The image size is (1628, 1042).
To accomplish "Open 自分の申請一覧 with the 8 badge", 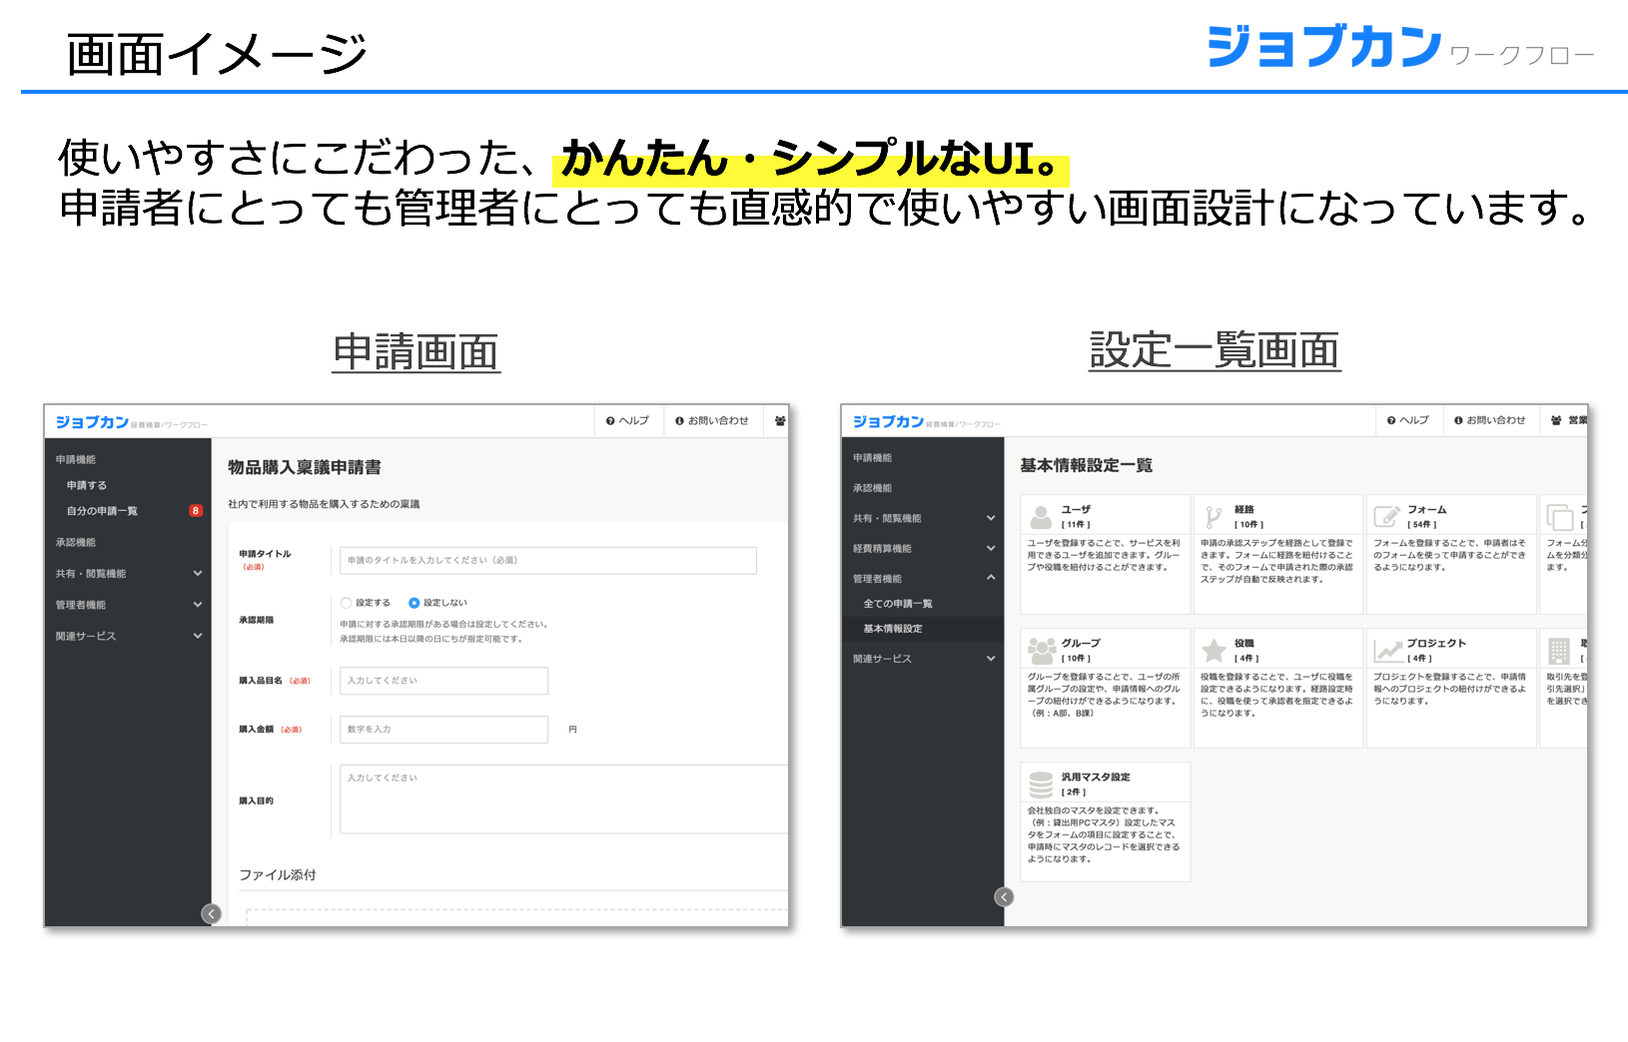I will pos(102,511).
